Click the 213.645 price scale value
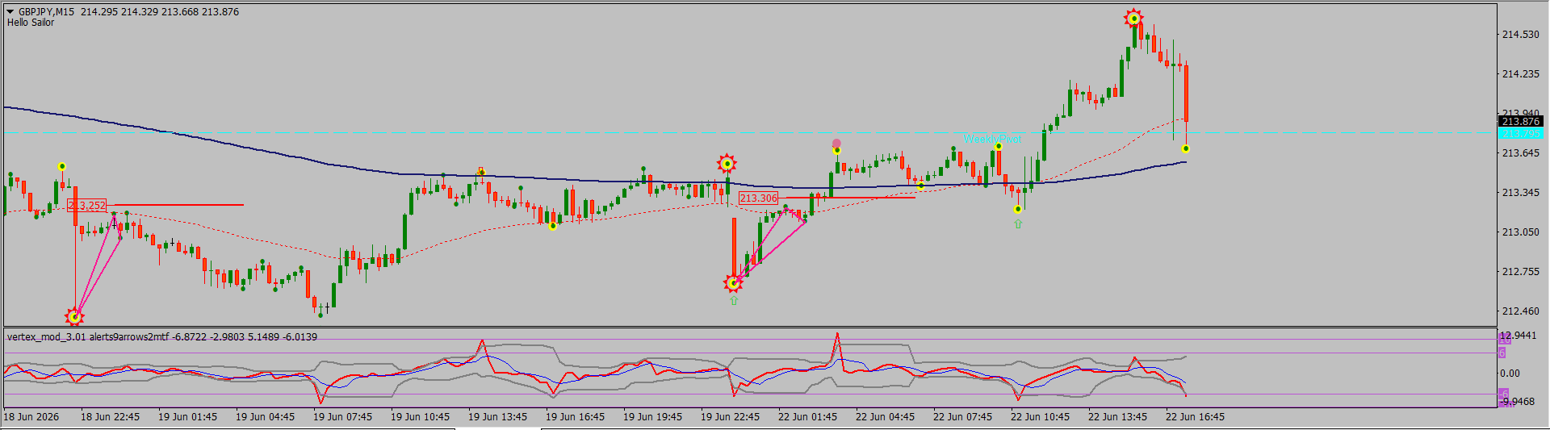Viewport: 1550px width, 430px height. tap(1520, 153)
